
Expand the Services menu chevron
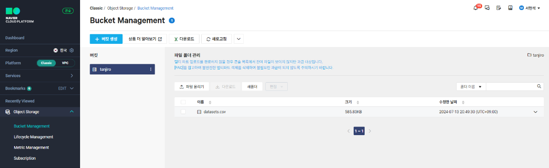[72, 76]
